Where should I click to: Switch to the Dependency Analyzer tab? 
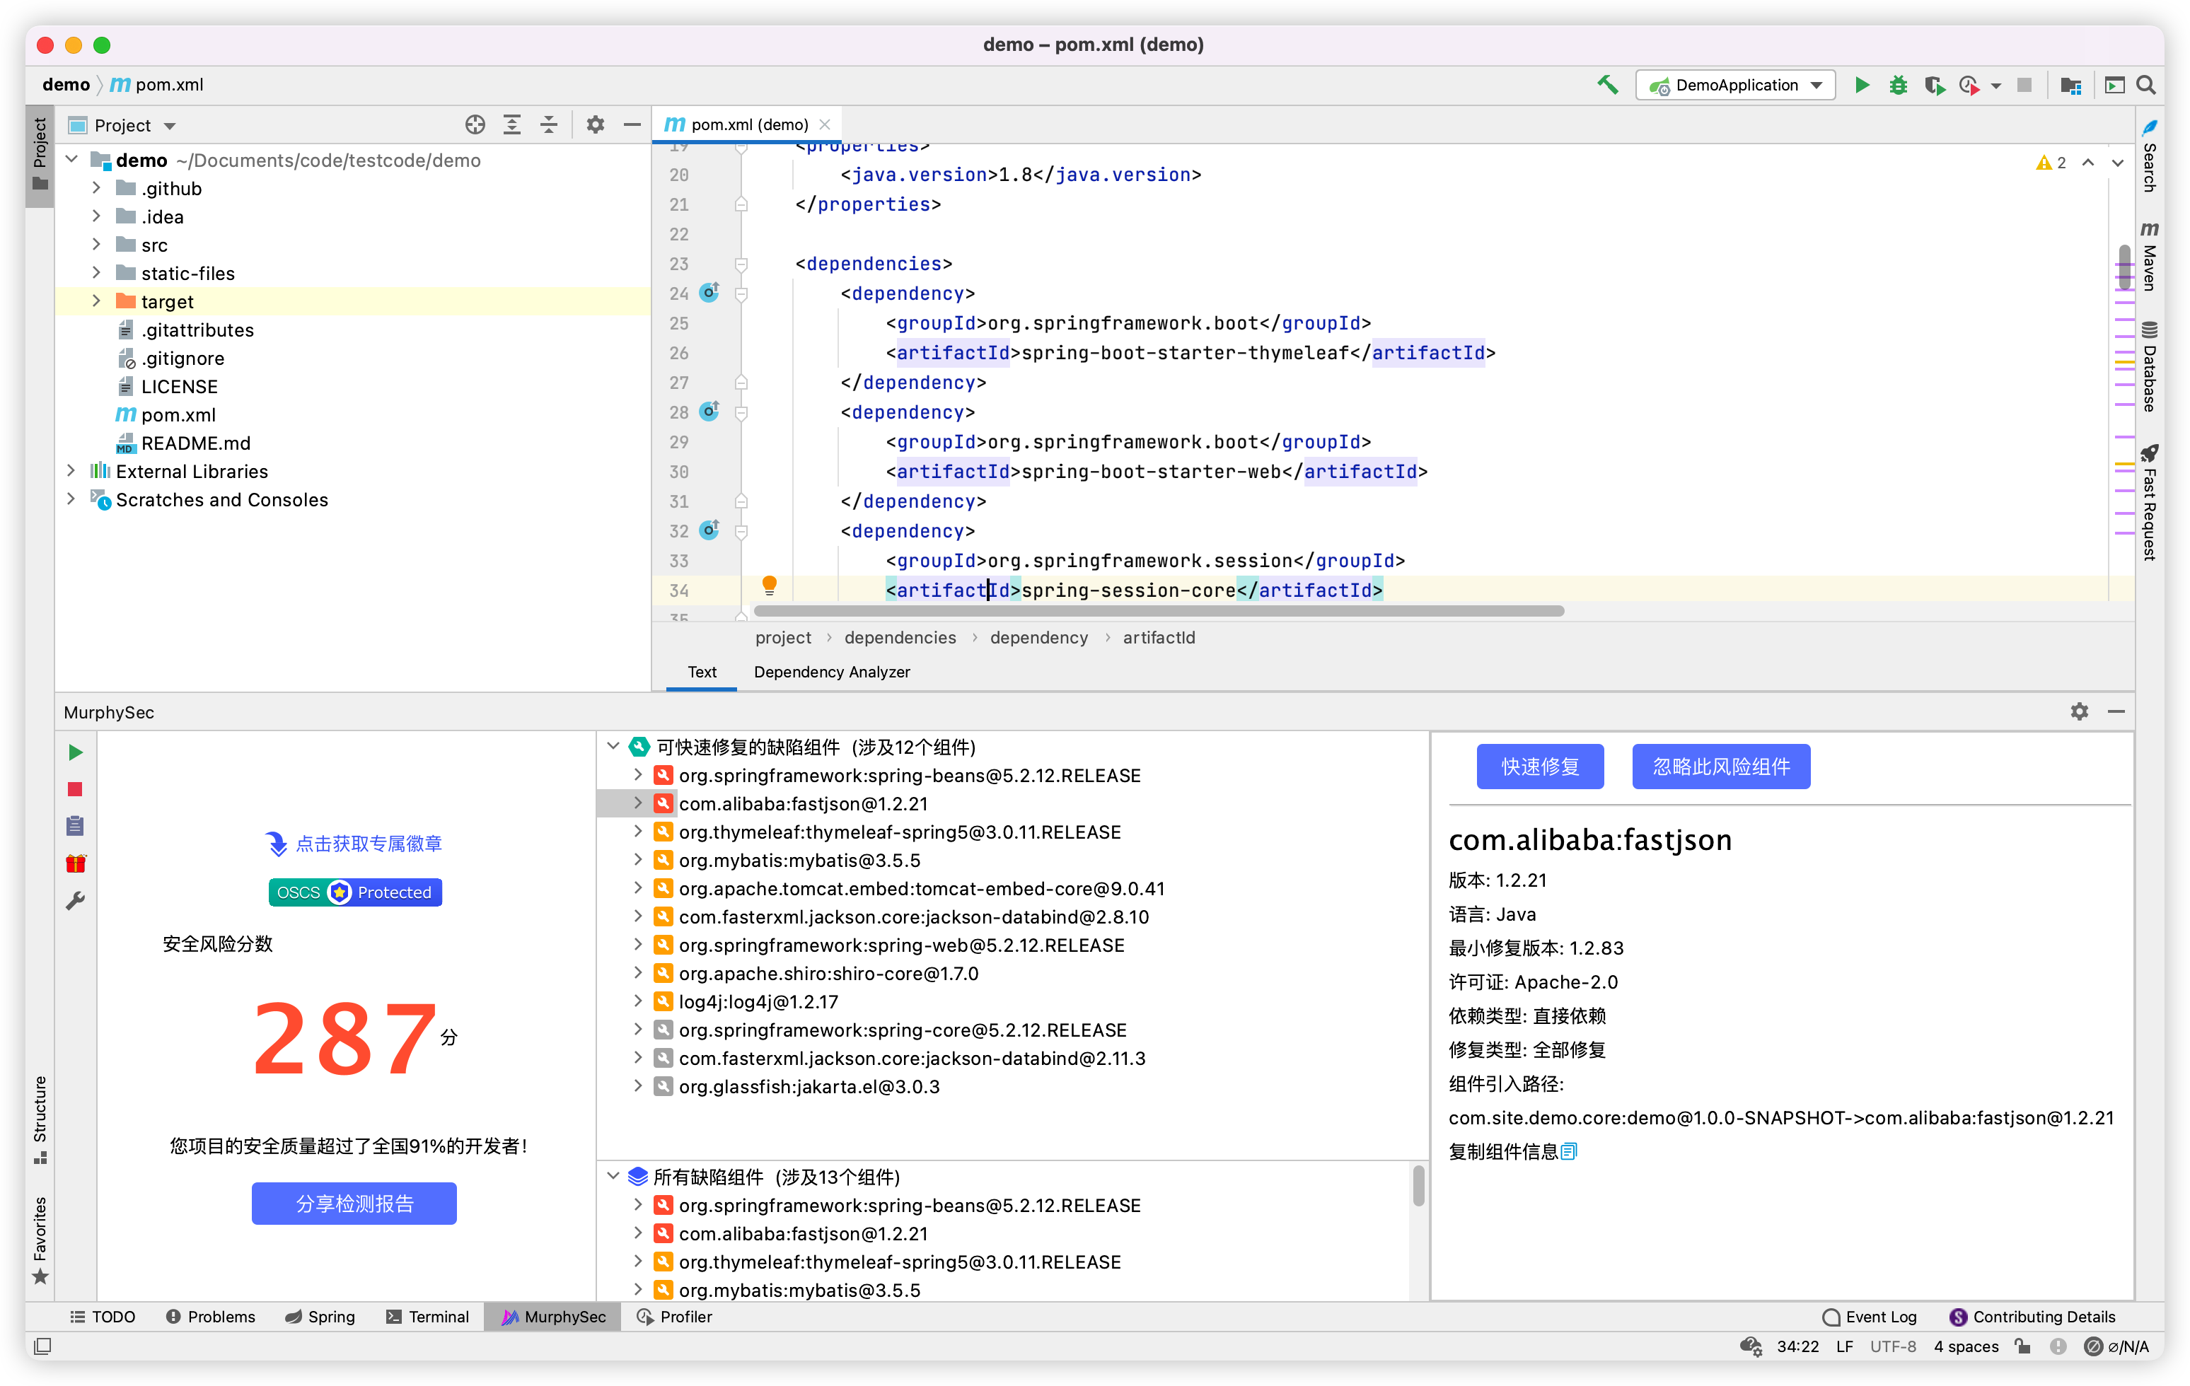(831, 671)
